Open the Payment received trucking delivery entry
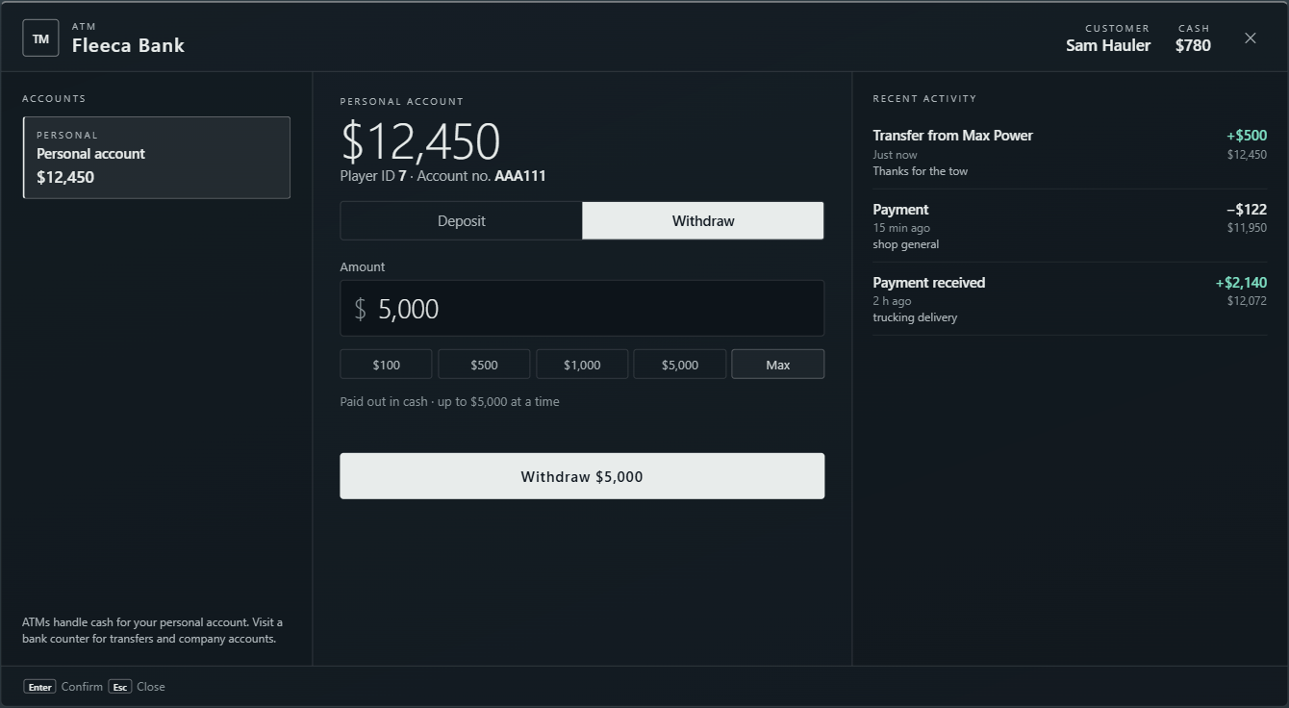 pyautogui.click(x=1070, y=299)
